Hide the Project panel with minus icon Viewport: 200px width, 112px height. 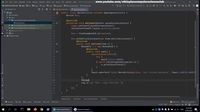[x=50, y=9]
